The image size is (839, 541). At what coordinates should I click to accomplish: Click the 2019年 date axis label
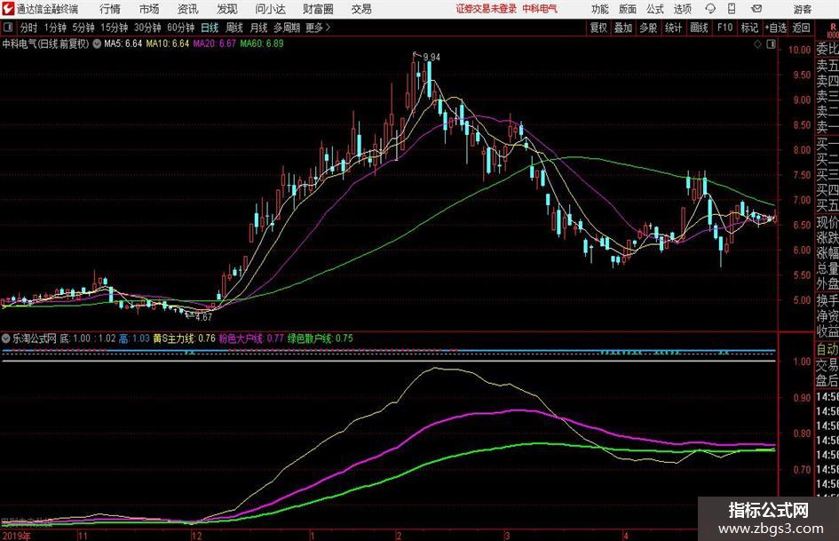(x=16, y=536)
